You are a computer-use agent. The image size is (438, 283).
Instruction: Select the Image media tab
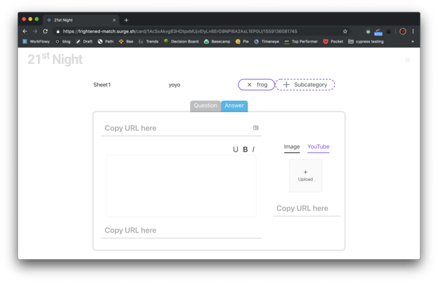pyautogui.click(x=292, y=147)
